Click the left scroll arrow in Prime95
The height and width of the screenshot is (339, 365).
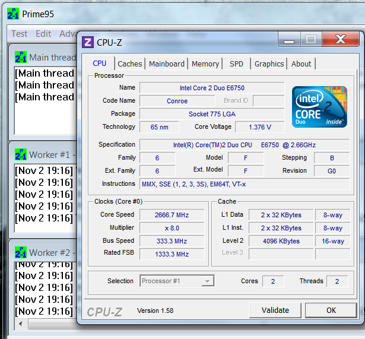point(21,324)
